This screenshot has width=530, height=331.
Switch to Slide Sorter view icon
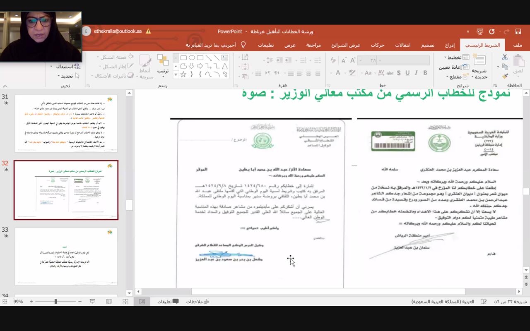125,302
